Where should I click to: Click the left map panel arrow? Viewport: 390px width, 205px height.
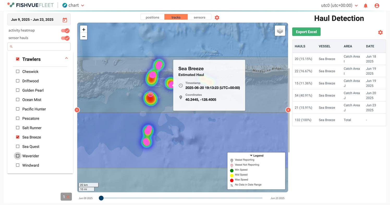(77, 110)
